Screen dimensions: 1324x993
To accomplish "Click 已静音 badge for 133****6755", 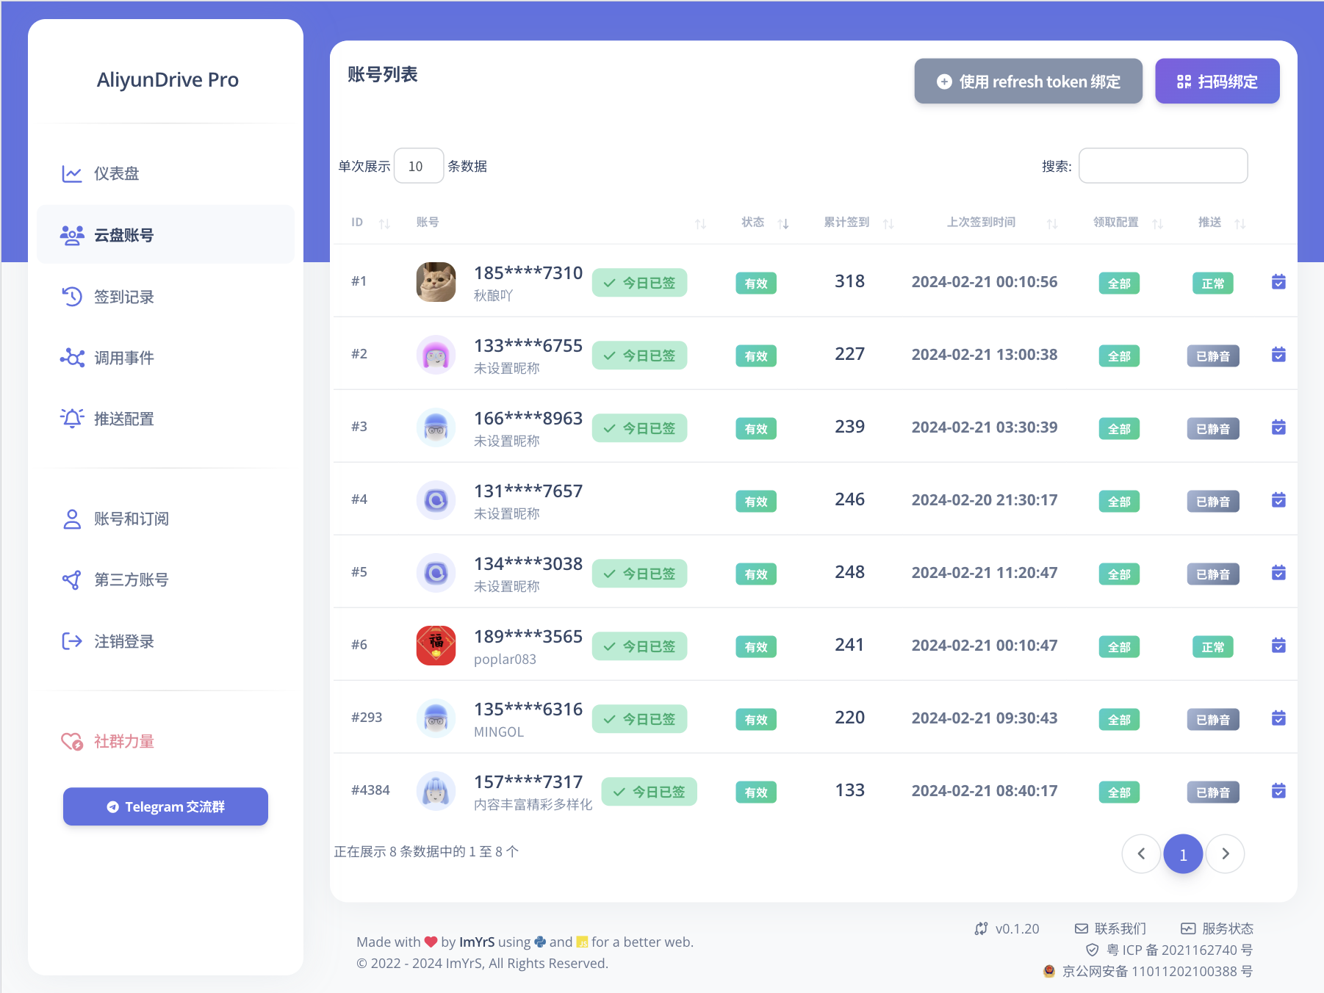I will (1213, 356).
